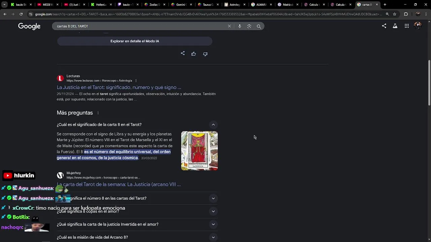Click the lecturas.com URL breadcrumb
The width and height of the screenshot is (431, 242).
[99, 81]
